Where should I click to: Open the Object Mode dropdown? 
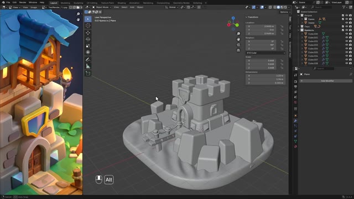coord(102,7)
